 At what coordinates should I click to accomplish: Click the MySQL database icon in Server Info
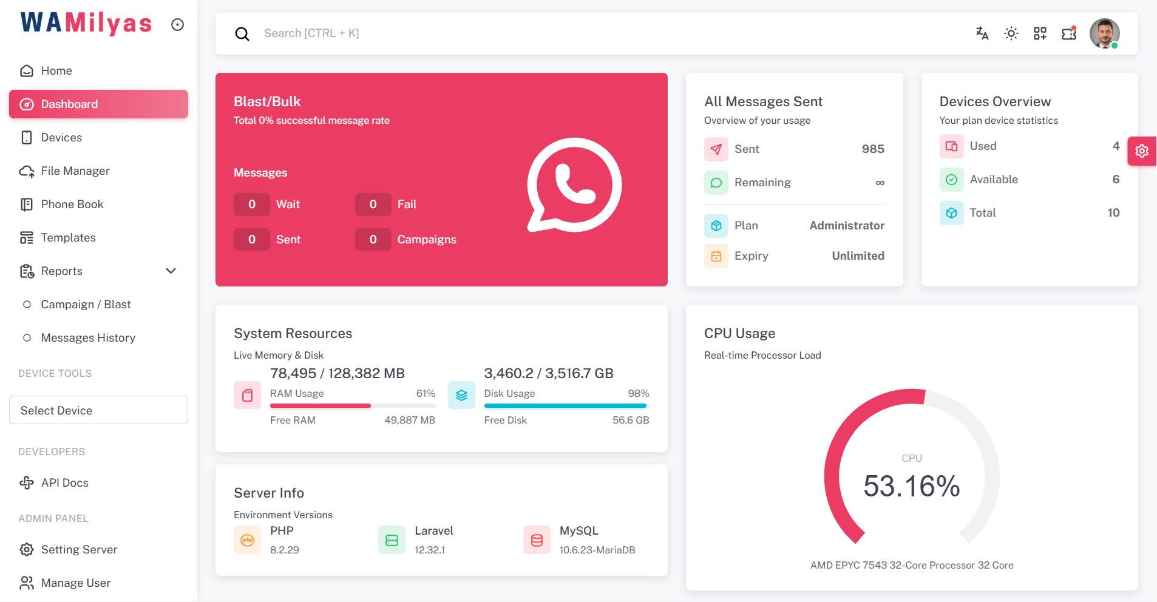tap(537, 539)
